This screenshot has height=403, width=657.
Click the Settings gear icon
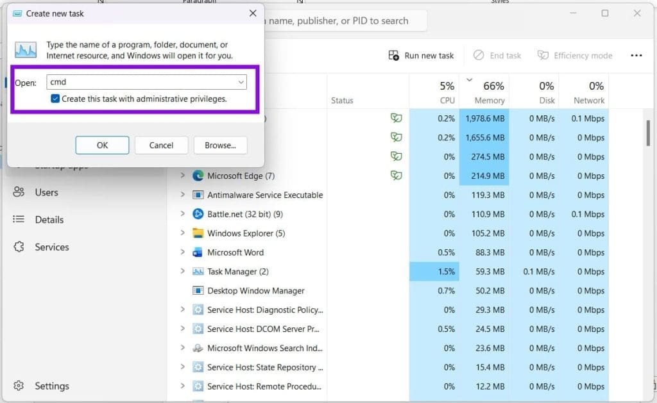coord(19,386)
